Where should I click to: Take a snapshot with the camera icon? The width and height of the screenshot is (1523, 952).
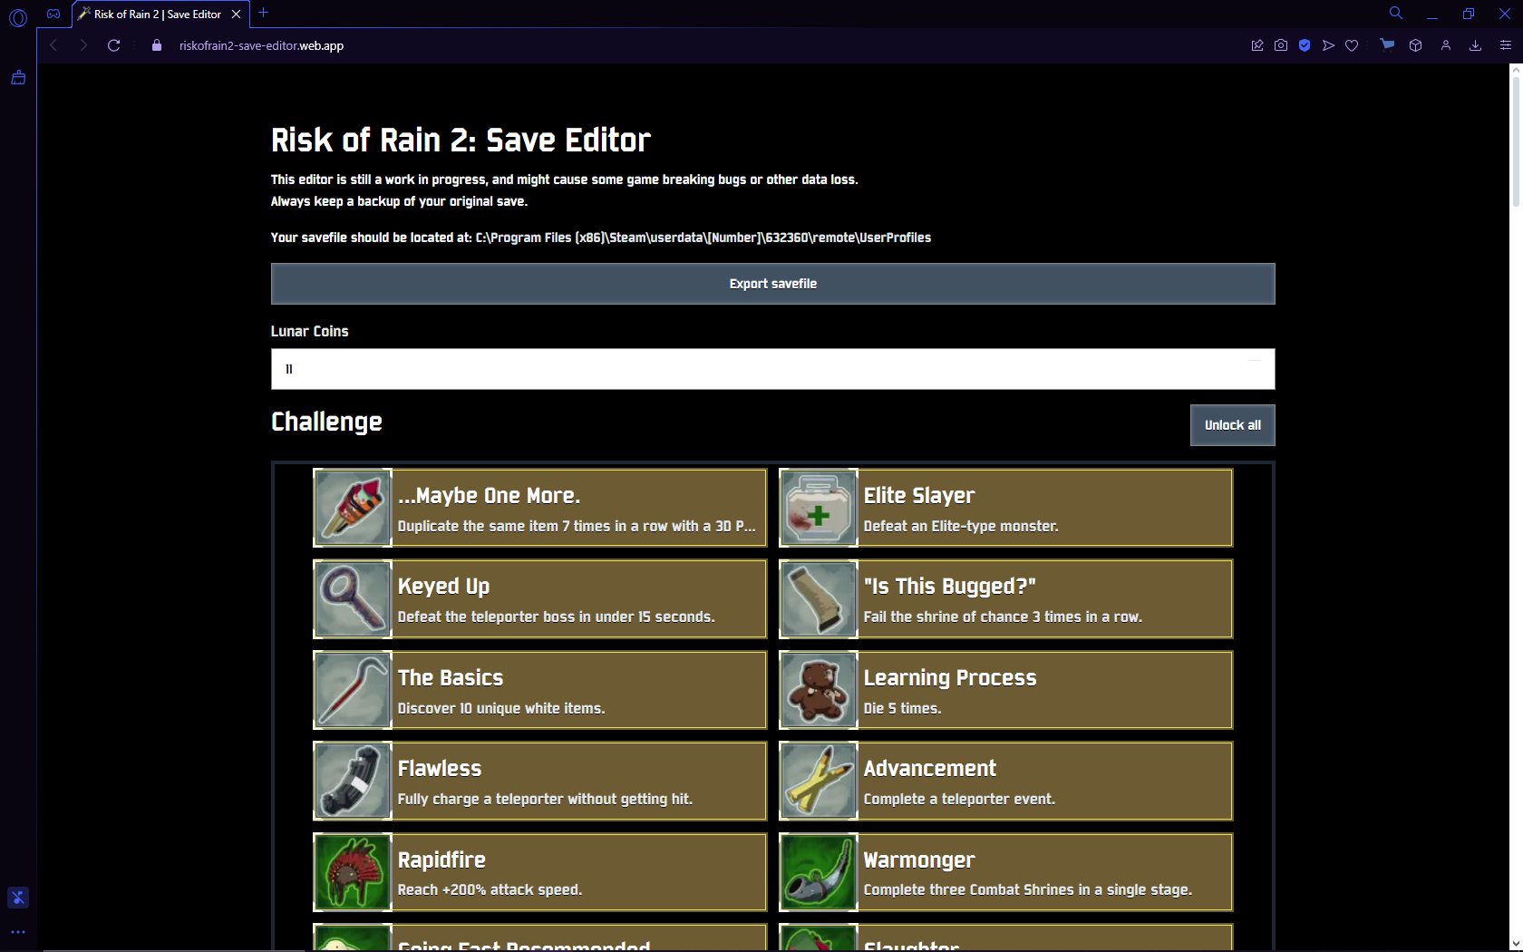tap(1281, 45)
